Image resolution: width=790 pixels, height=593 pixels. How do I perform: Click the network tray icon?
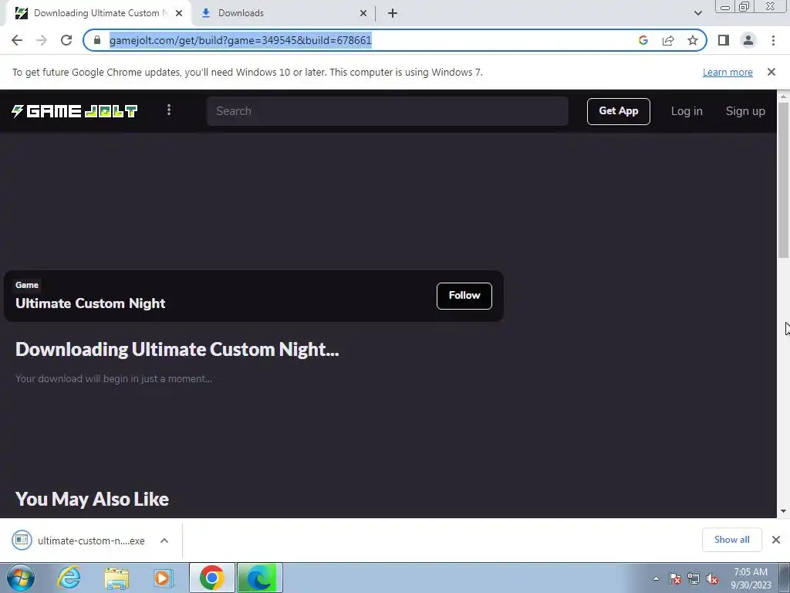tap(694, 578)
